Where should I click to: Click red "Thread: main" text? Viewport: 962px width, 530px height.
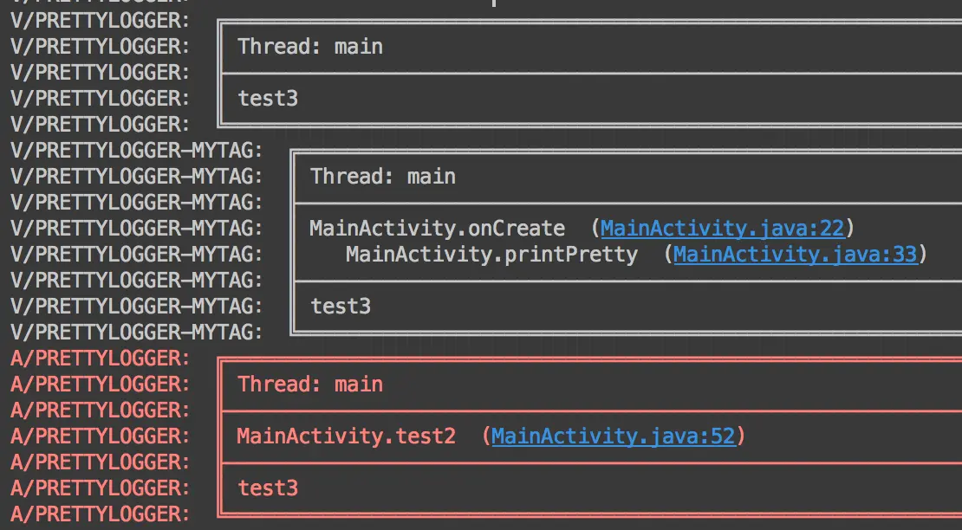pos(309,385)
